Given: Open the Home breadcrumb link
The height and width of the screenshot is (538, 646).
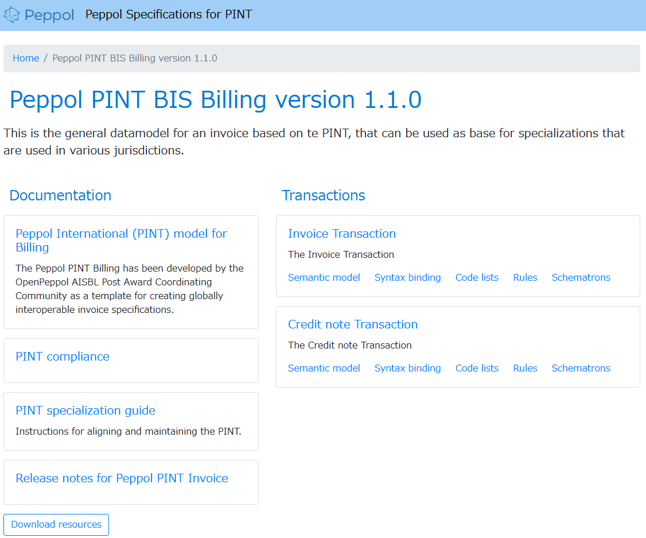Looking at the screenshot, I should click(x=26, y=58).
